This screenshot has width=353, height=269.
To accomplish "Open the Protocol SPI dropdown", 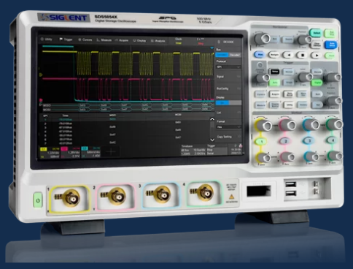I will 228,67.
